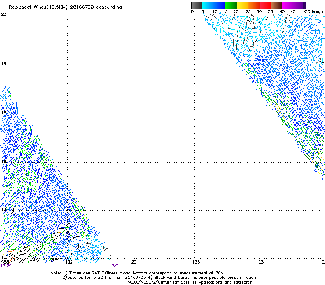Screen dimensions: 325x285
Task: Click legend tick label '35'
Action: [271, 12]
